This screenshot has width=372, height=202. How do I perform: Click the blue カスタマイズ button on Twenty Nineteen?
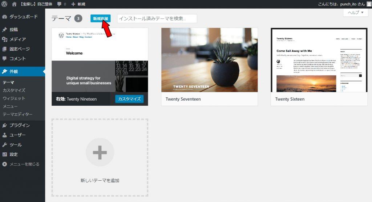tap(129, 99)
